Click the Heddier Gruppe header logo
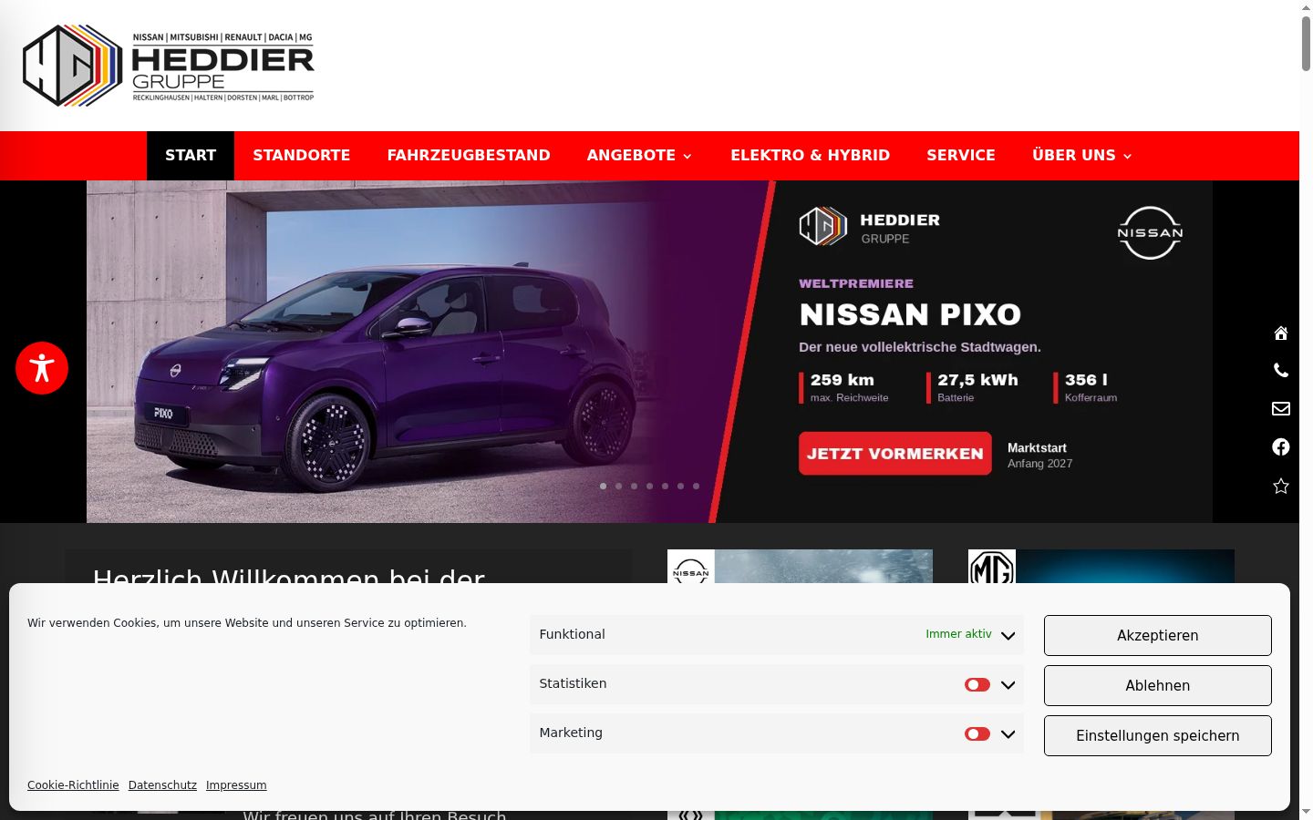This screenshot has width=1313, height=820. pyautogui.click(x=169, y=66)
